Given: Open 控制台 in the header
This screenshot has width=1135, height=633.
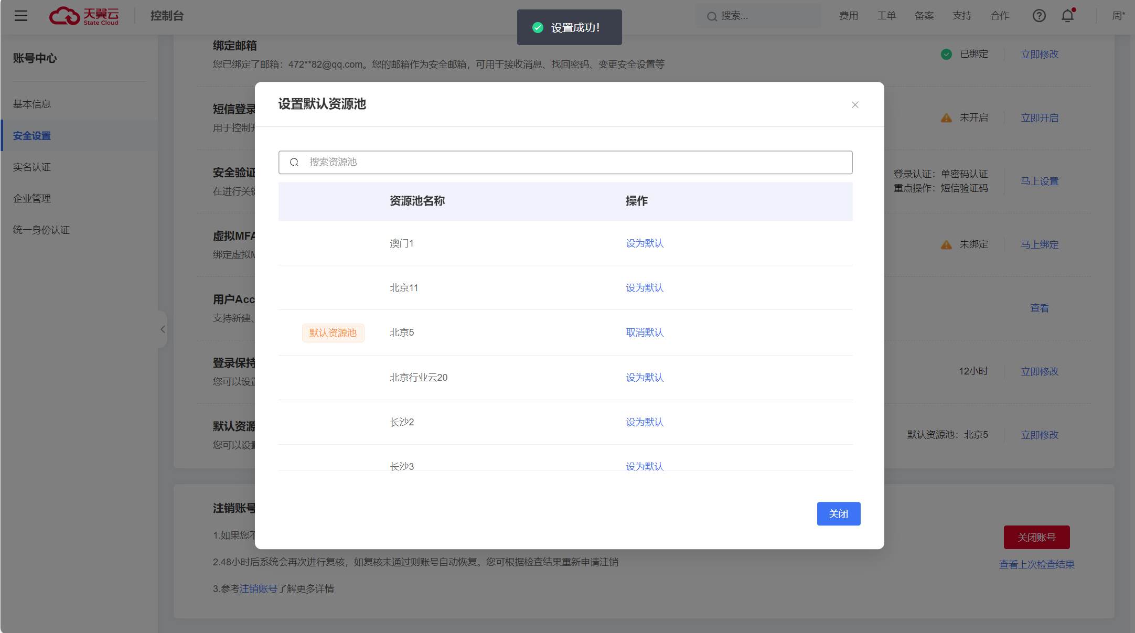Looking at the screenshot, I should tap(167, 16).
